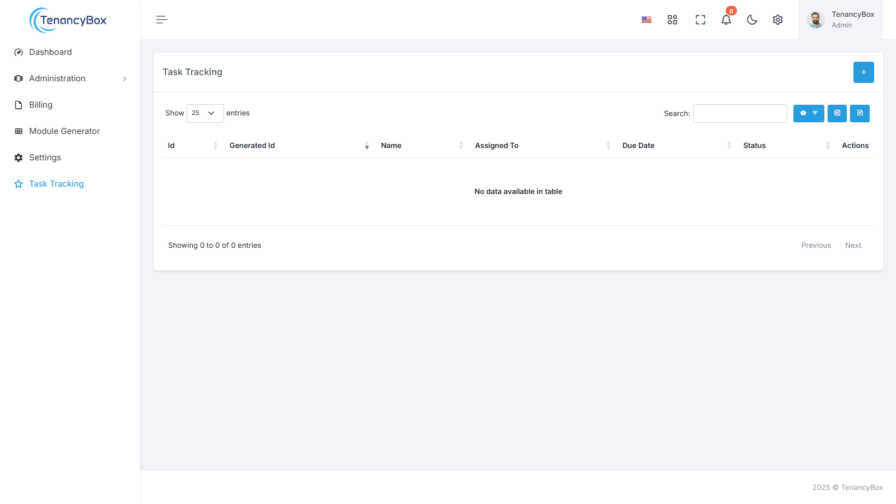Viewport: 896px width, 504px height.
Task: Open the TenancyBox Admin profile menu
Action: (841, 20)
